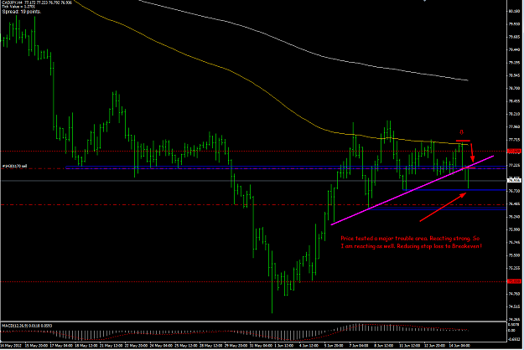Viewport: 524px width, 350px height.
Task: Click the '17 May 04:00' time label
Action: coord(61,345)
